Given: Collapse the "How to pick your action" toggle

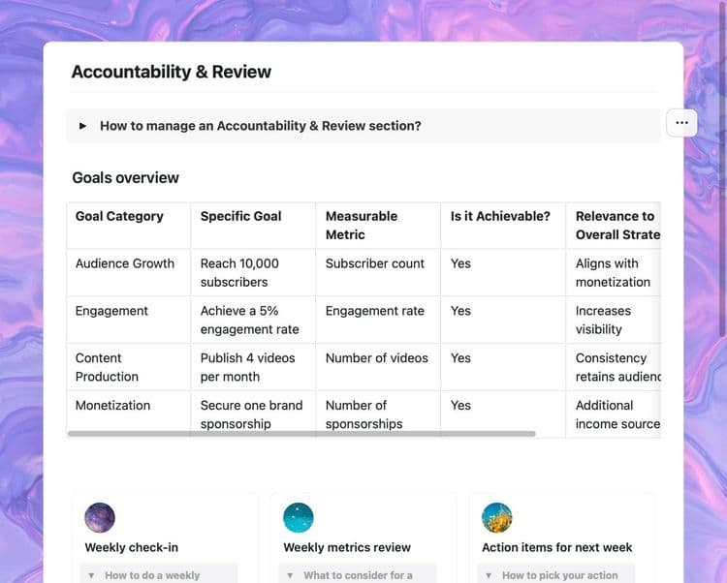Looking at the screenshot, I should pos(489,575).
